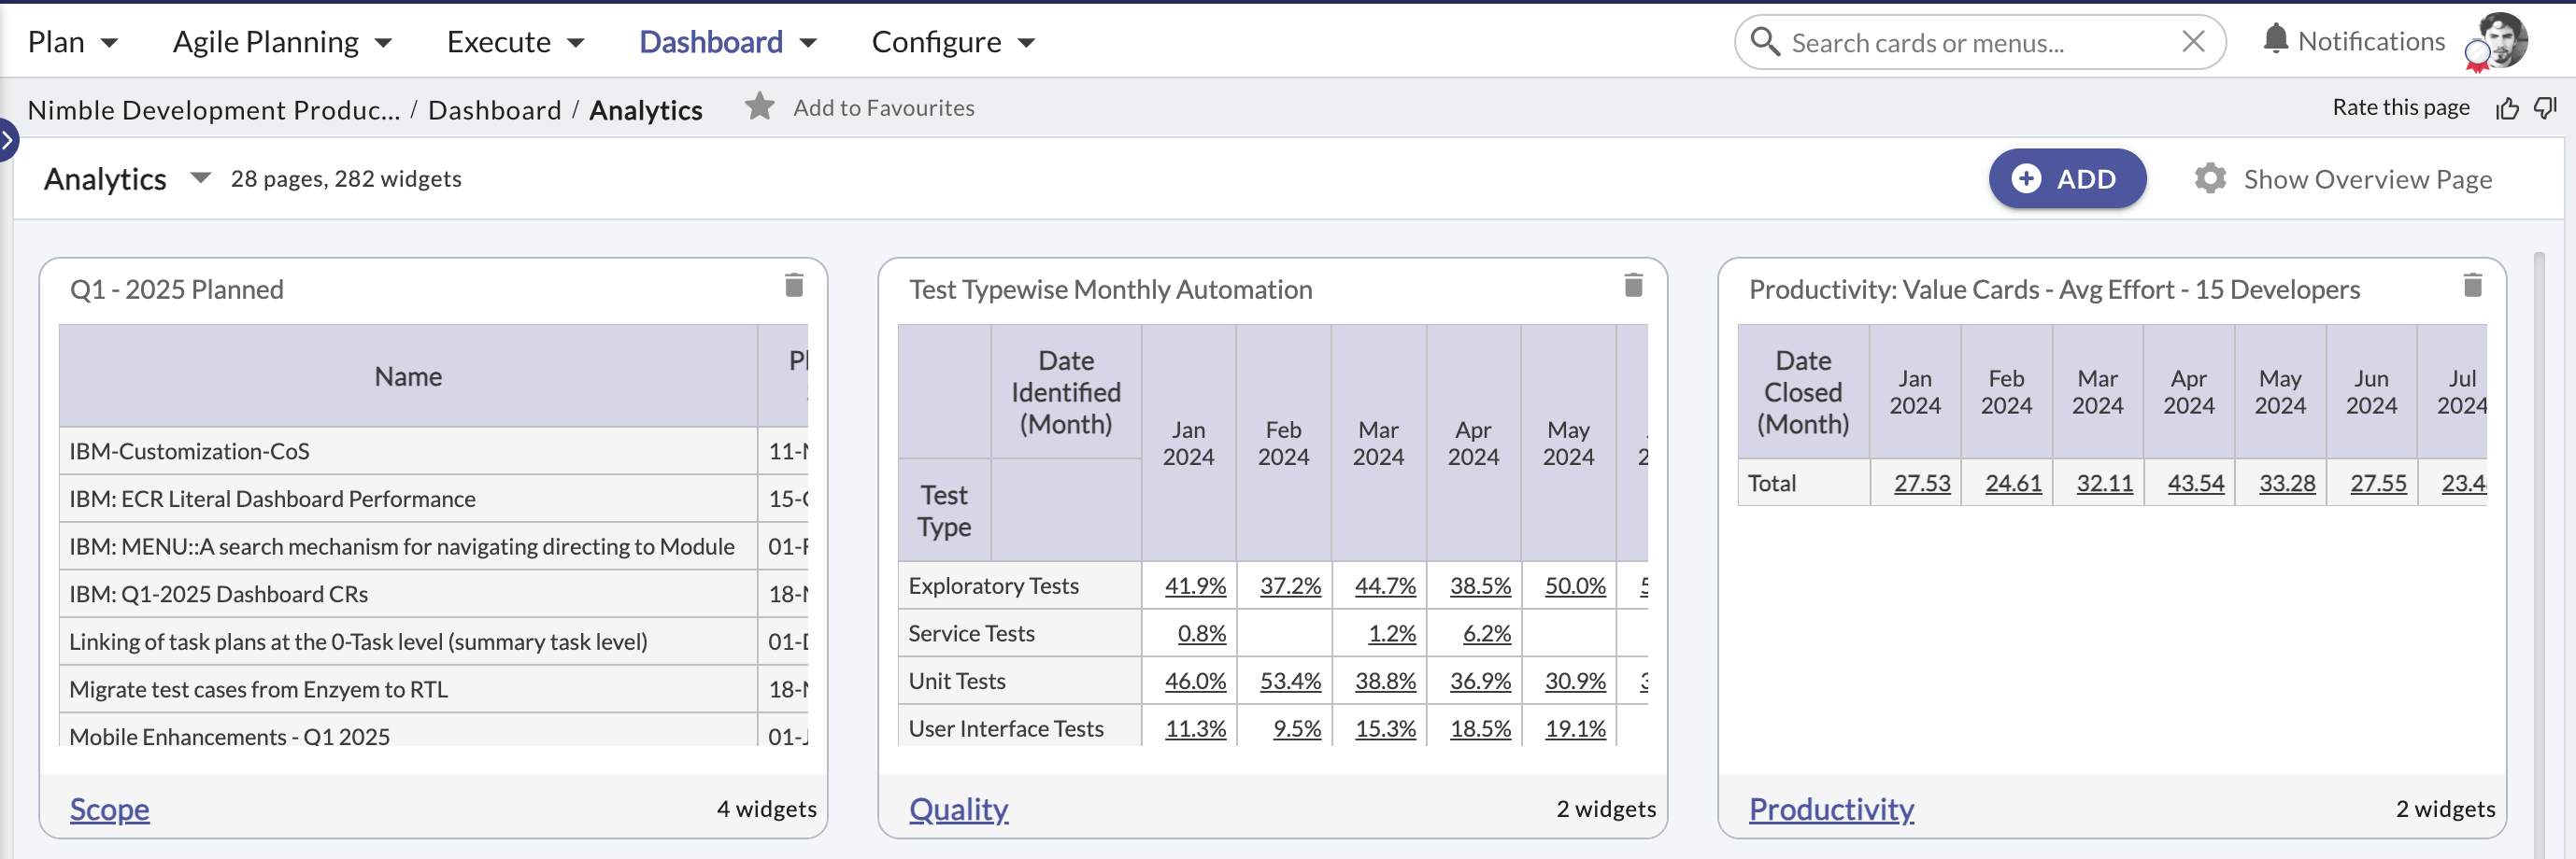Focus the Search cards or menus field
Image resolution: width=2576 pixels, height=859 pixels.
tap(1980, 42)
